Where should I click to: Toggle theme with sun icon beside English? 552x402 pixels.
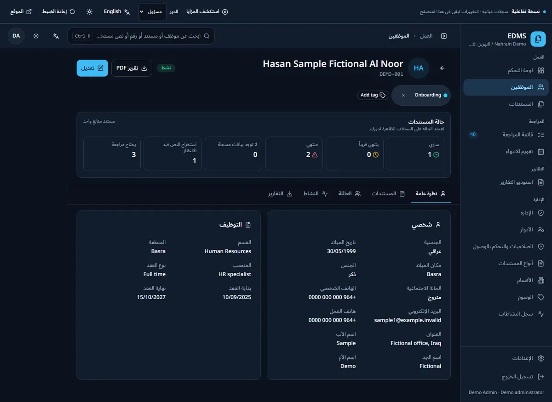(x=89, y=11)
